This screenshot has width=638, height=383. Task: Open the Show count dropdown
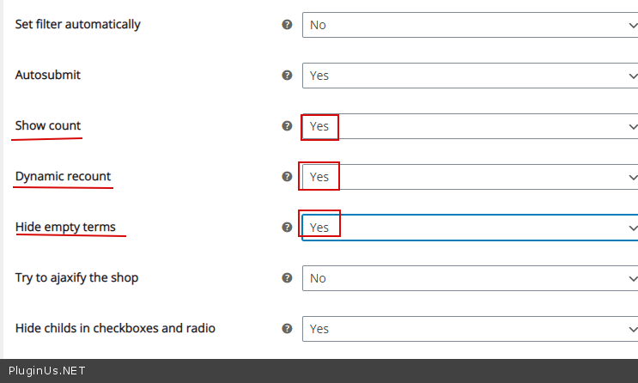click(x=469, y=126)
